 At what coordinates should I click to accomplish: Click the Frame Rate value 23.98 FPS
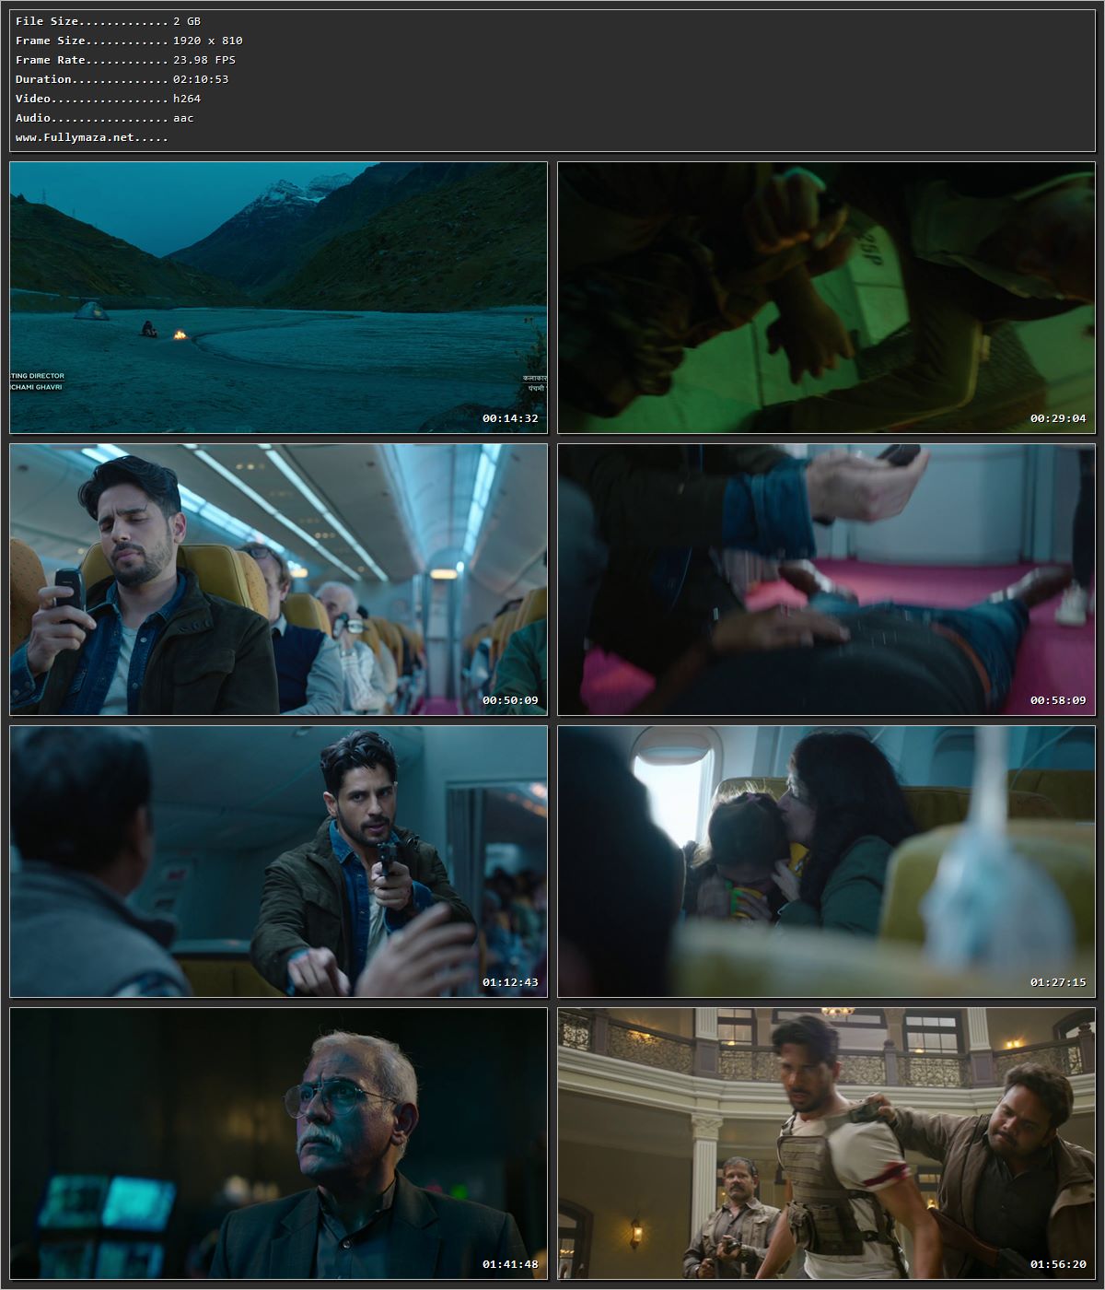[x=204, y=60]
